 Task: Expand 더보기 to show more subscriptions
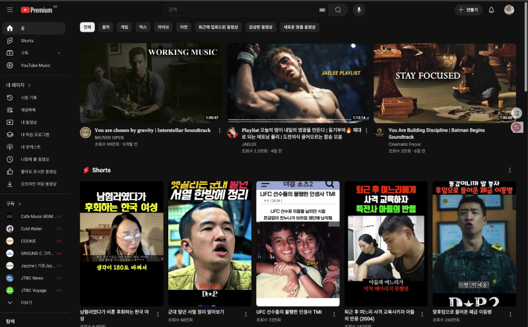coord(26,303)
